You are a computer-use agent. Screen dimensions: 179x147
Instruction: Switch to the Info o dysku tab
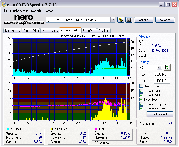[50, 31]
